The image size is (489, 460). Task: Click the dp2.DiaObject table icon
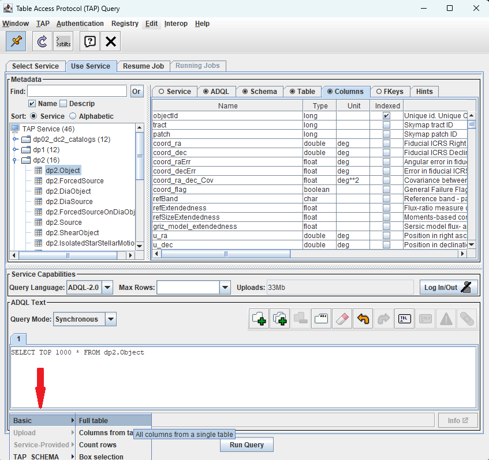click(x=38, y=191)
